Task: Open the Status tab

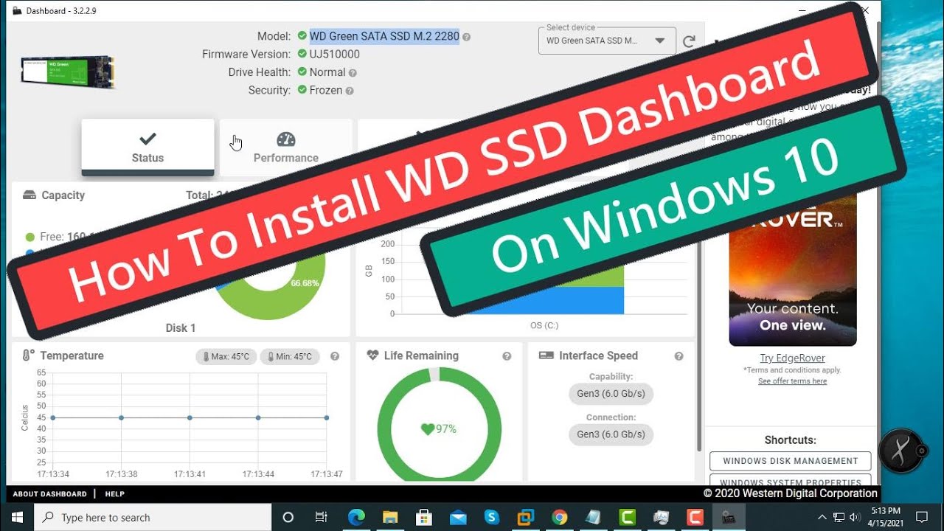Action: click(x=147, y=147)
